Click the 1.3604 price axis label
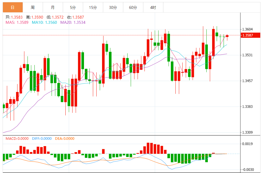Image resolution: width=264 pixels, height=173 pixels. point(247,29)
